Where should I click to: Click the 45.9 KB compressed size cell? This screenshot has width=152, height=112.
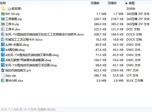pos(118,55)
